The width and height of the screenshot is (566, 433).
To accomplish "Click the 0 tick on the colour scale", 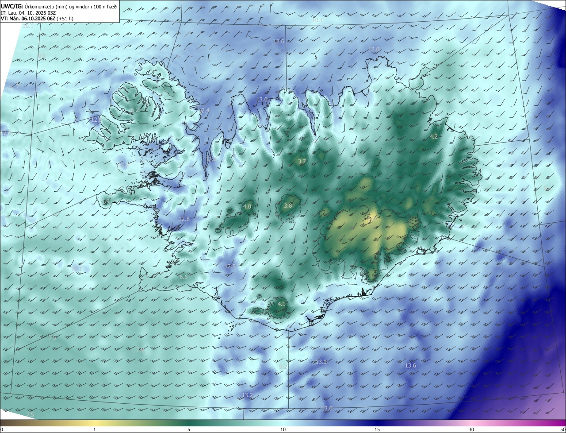I will pyautogui.click(x=2, y=429).
